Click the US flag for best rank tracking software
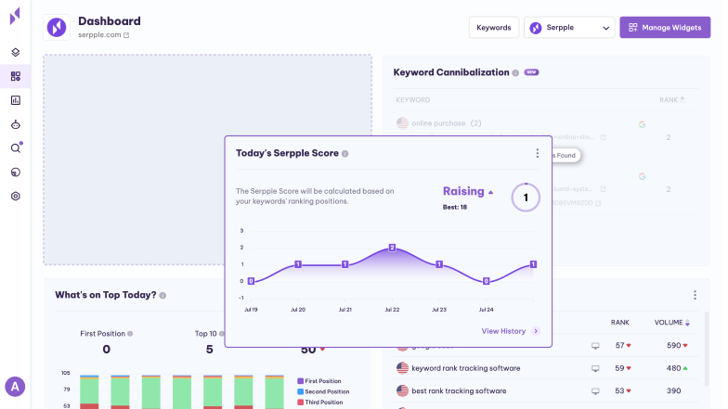 click(402, 391)
